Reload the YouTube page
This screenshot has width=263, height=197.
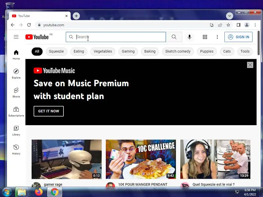[29, 25]
